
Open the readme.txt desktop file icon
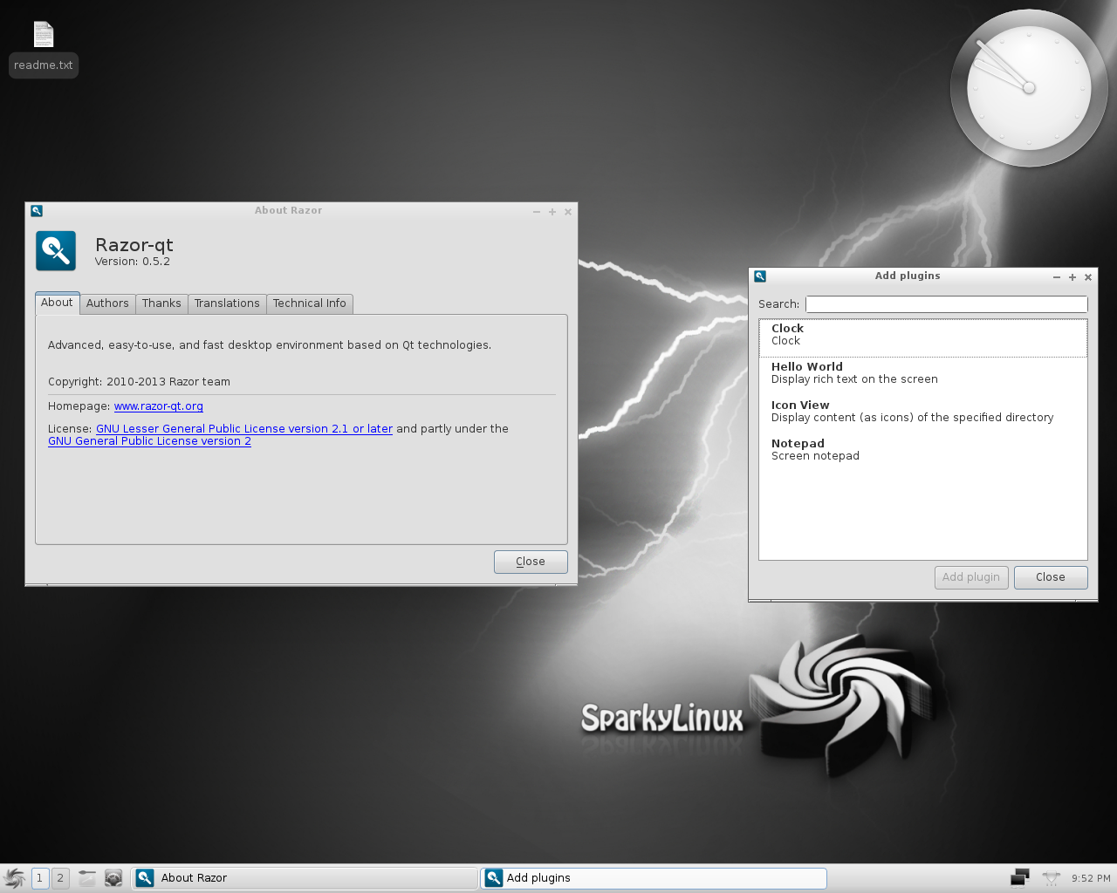coord(44,35)
